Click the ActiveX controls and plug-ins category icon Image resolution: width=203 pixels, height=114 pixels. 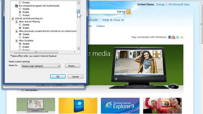(x=13, y=18)
